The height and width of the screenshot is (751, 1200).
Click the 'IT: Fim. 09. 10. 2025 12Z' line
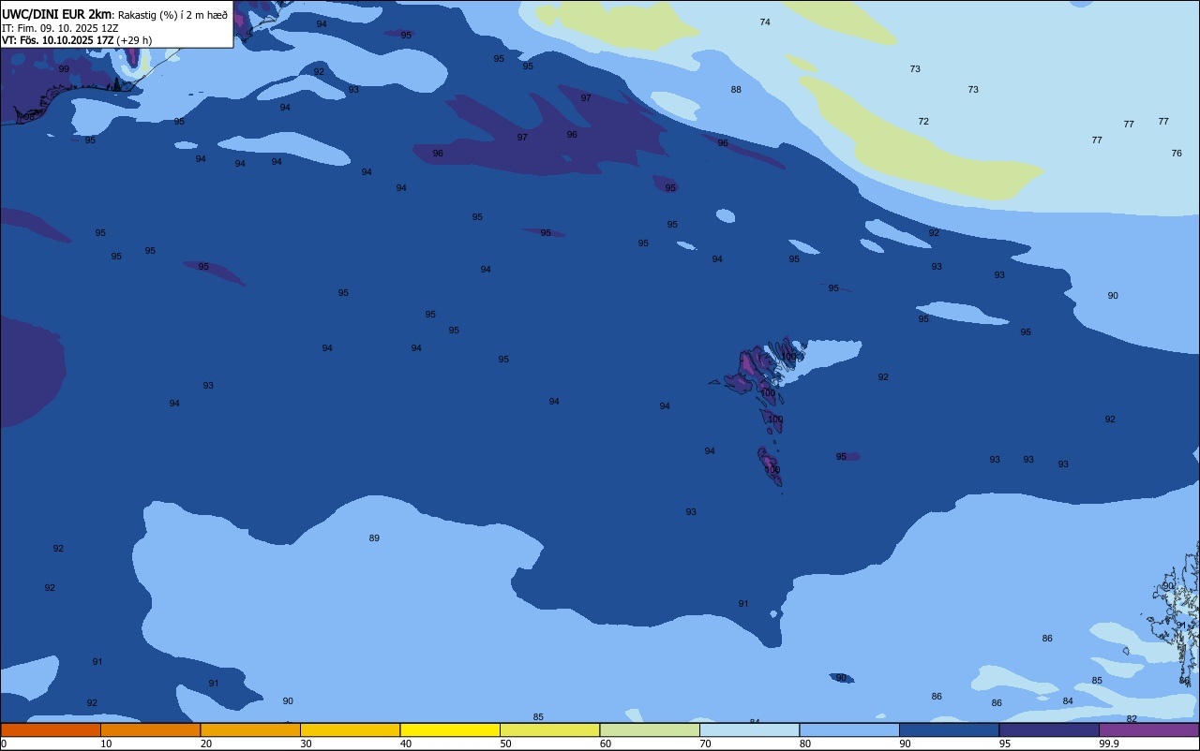pos(60,27)
